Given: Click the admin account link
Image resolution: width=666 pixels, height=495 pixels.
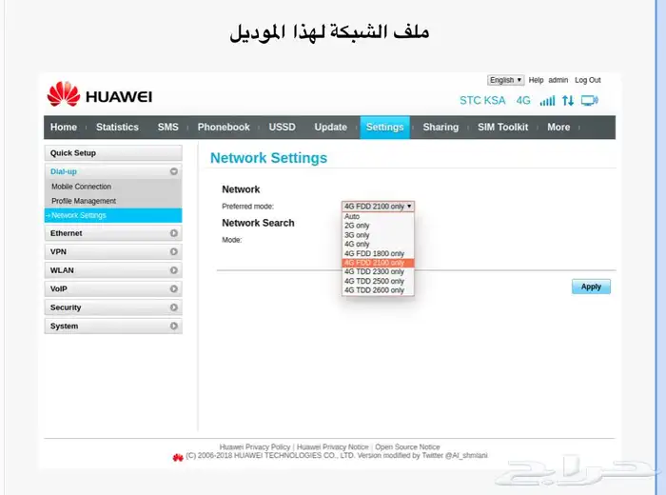Looking at the screenshot, I should click(x=558, y=80).
